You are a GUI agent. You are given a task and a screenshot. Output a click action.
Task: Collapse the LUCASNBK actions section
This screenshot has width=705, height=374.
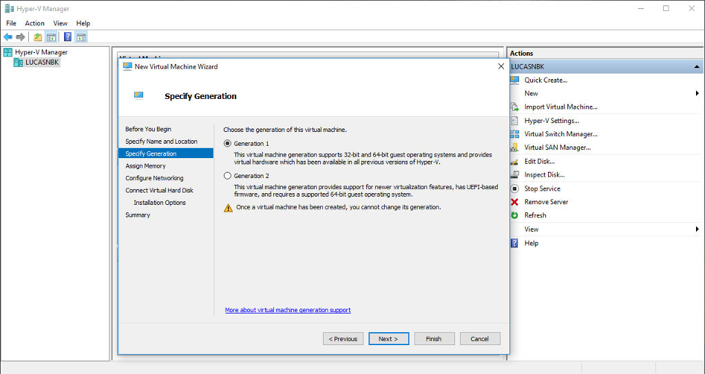(697, 67)
